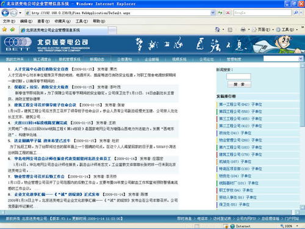This screenshot has height=229, width=305.
Task: Open the 文件(F) menu
Action: (9, 21)
